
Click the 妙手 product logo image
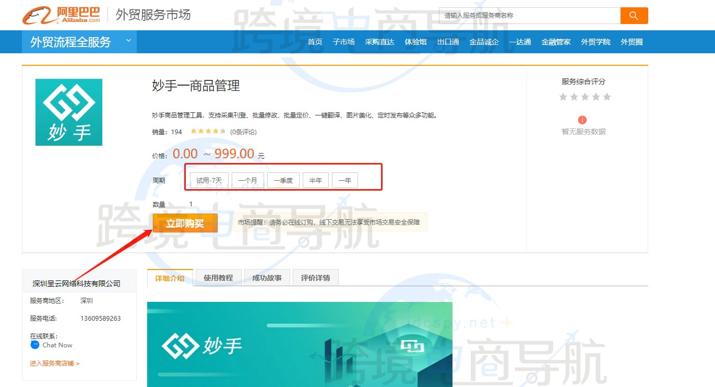click(x=69, y=112)
